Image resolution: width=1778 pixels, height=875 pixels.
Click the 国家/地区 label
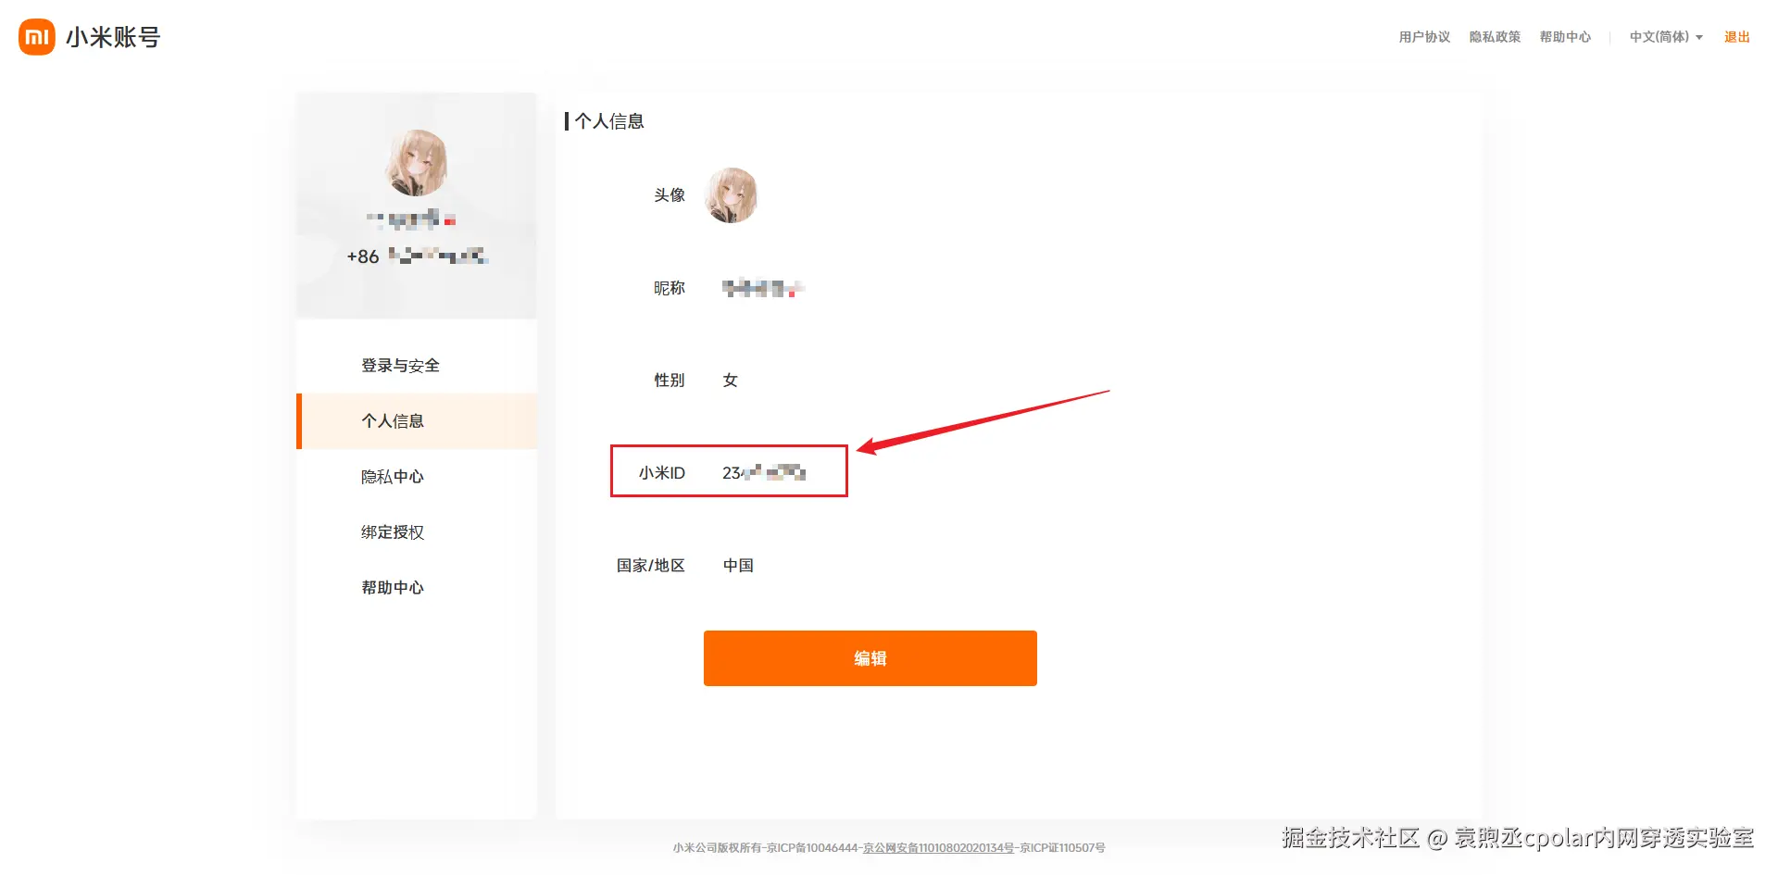point(651,566)
